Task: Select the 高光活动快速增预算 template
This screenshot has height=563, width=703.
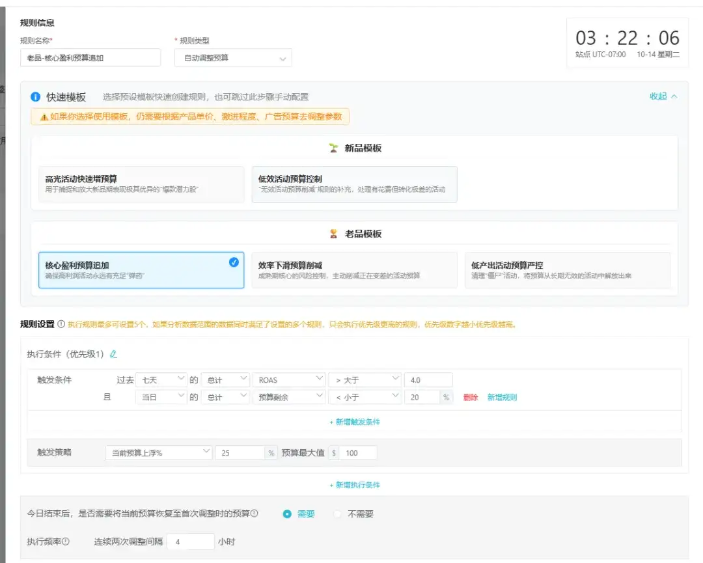Action: [x=141, y=184]
